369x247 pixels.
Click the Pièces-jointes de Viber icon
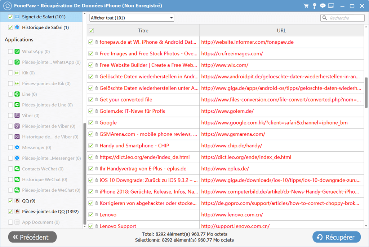17,126
